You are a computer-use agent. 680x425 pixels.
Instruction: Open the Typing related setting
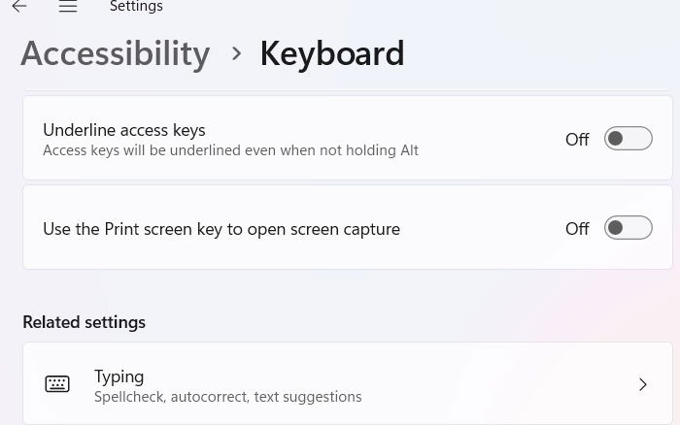[119, 376]
